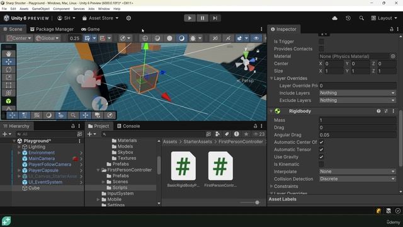Enable the Is Trigger checkbox

[x=321, y=42]
